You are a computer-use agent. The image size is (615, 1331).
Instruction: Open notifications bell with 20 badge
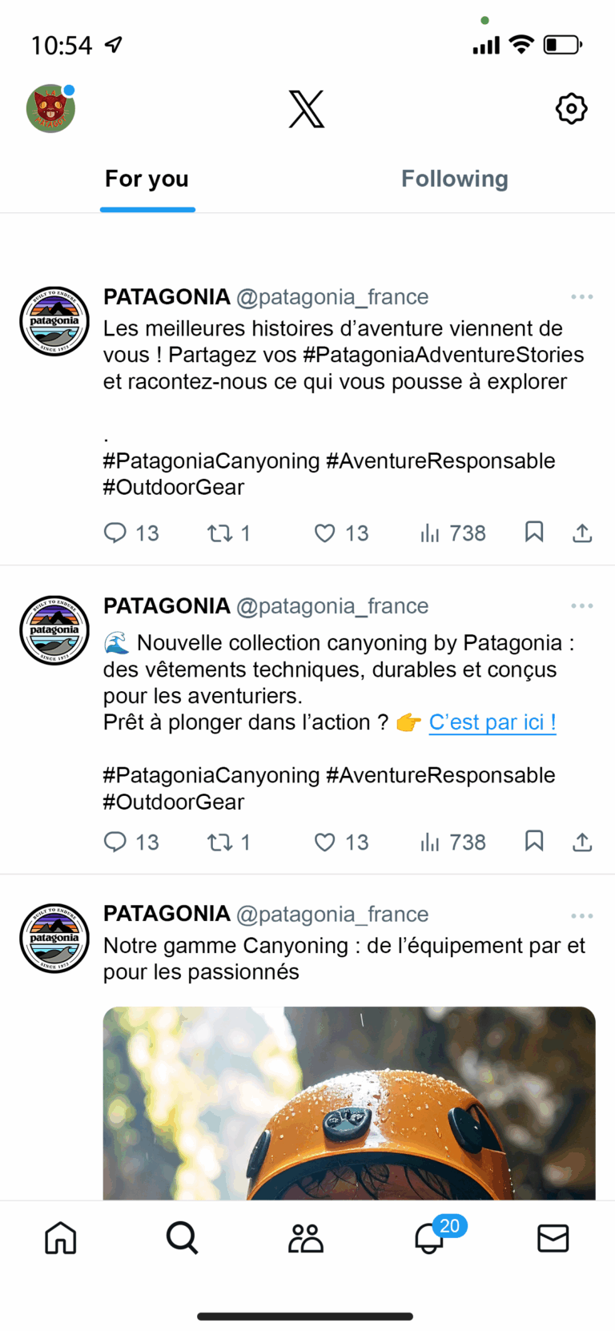pyautogui.click(x=430, y=1239)
